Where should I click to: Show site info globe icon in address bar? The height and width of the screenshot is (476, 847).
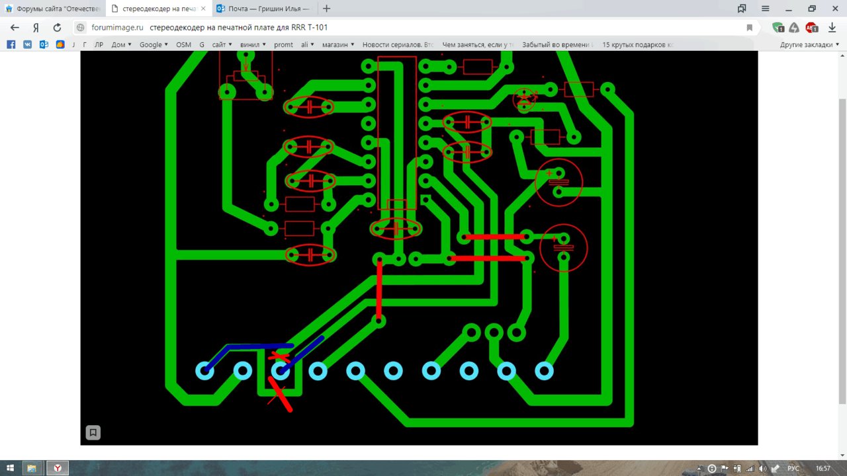[x=81, y=28]
